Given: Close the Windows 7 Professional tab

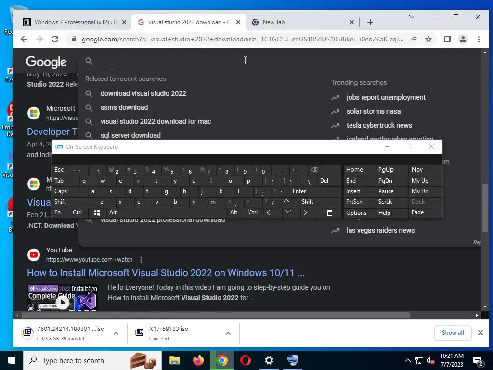Looking at the screenshot, I should [x=124, y=22].
